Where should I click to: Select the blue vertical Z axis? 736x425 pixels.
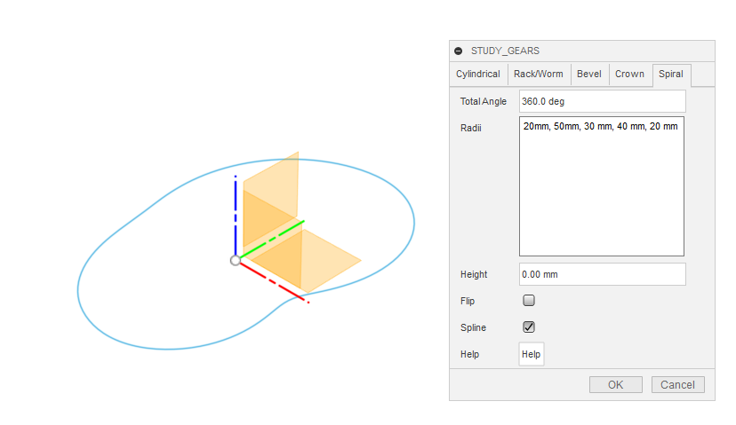tap(235, 213)
